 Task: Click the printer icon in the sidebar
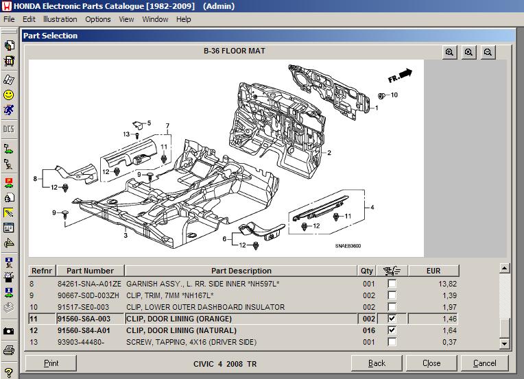[9, 350]
